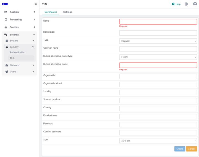199x157 pixels.
Task: Select TLS in the sidebar
Action: coord(21,58)
